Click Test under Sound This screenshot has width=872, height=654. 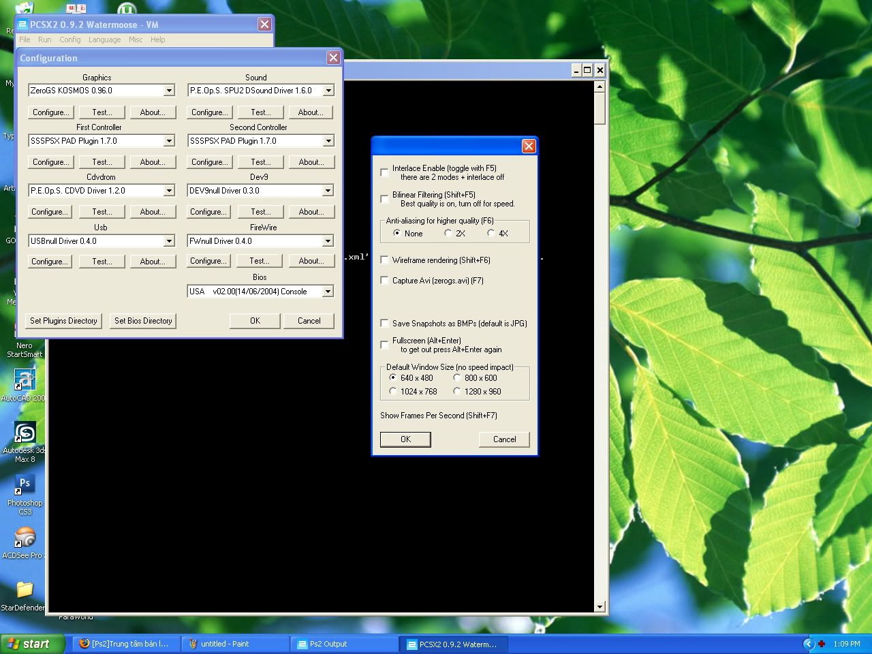click(261, 112)
